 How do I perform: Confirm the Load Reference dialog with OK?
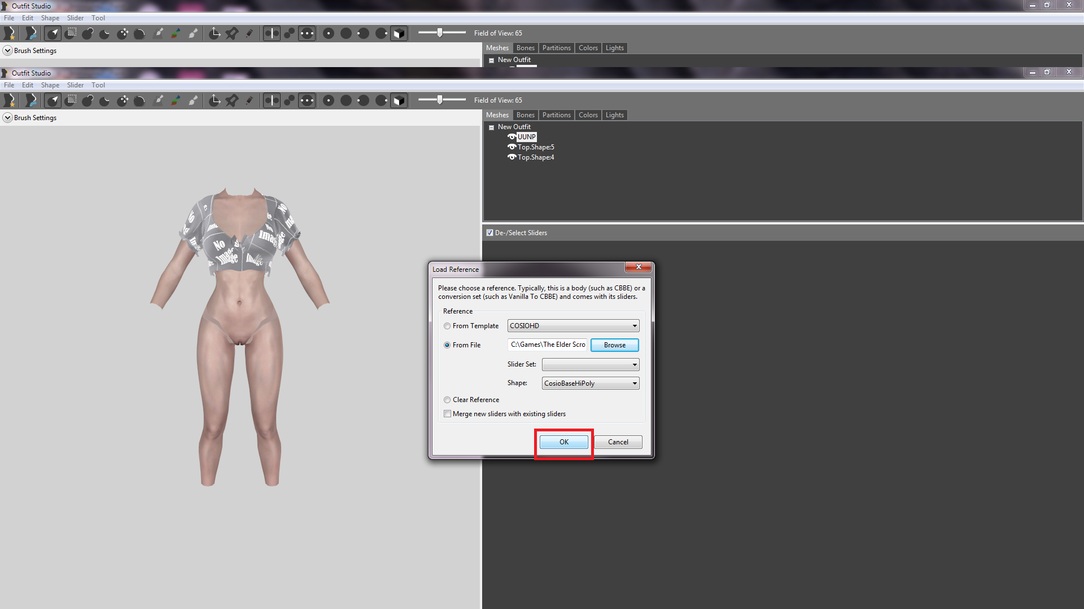tap(563, 442)
